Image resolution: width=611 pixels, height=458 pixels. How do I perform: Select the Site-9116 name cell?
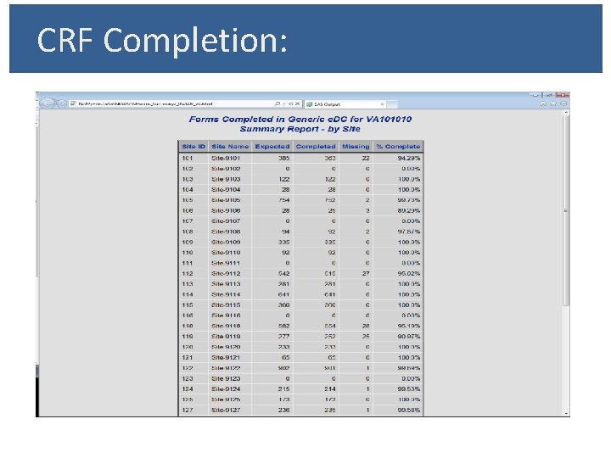point(226,316)
